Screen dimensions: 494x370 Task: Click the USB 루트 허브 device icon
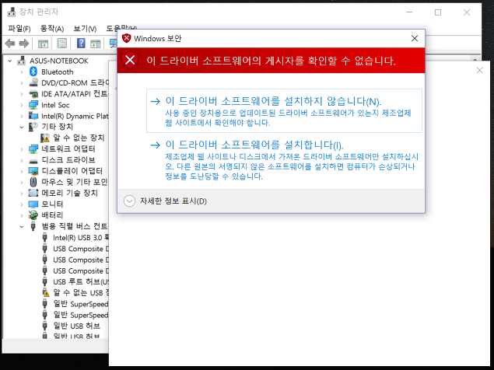click(45, 281)
